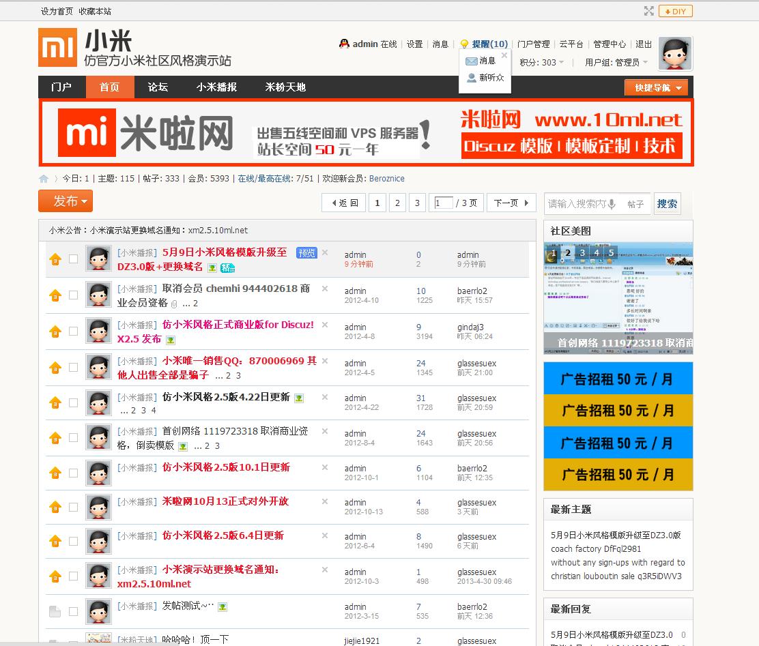This screenshot has height=646, width=759.
Task: Expand the 积分: 303 dropdown
Action: (x=542, y=63)
